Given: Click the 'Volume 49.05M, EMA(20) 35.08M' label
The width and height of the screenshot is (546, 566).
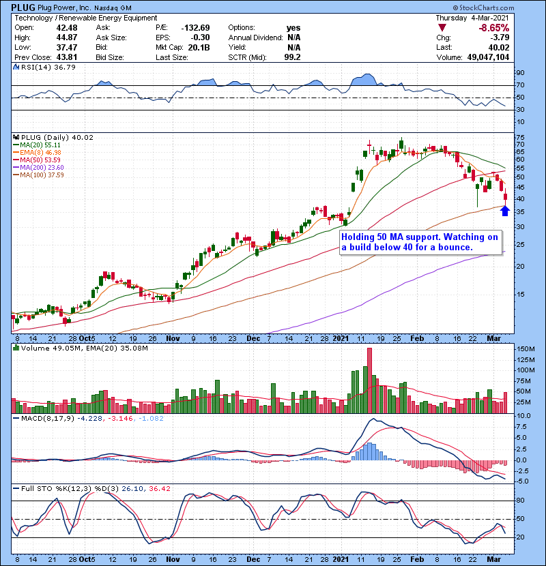Looking at the screenshot, I should pos(84,348).
